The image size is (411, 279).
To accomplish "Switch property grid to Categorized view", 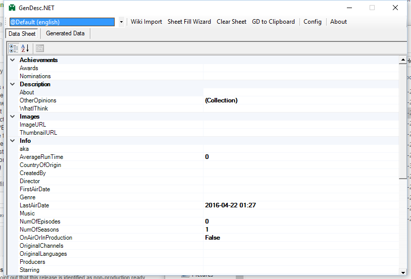I will (x=14, y=48).
